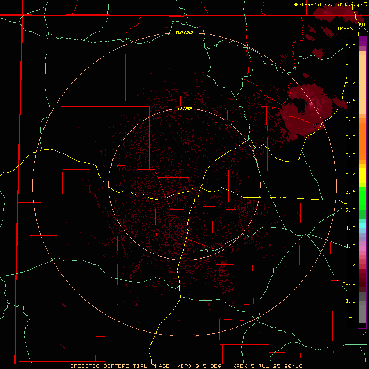
Task: Click the 100 NMI range ring label
Action: click(184, 32)
